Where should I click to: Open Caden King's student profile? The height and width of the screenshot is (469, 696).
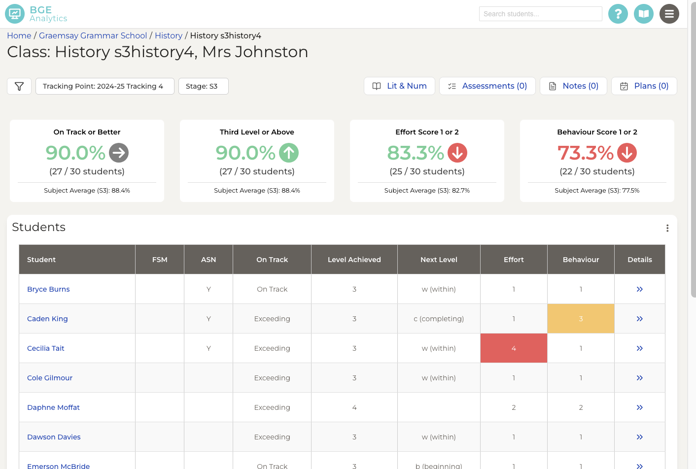[x=47, y=319]
